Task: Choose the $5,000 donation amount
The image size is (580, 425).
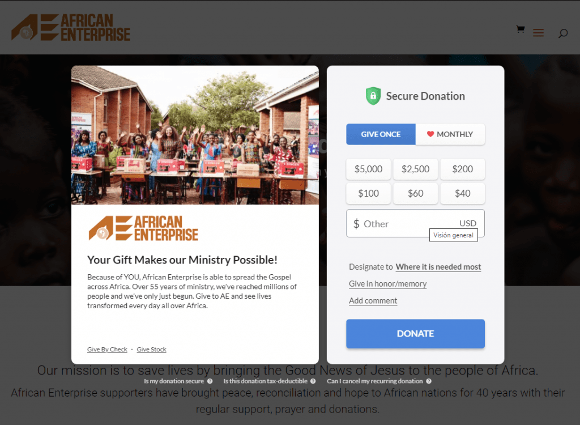Action: (x=368, y=169)
